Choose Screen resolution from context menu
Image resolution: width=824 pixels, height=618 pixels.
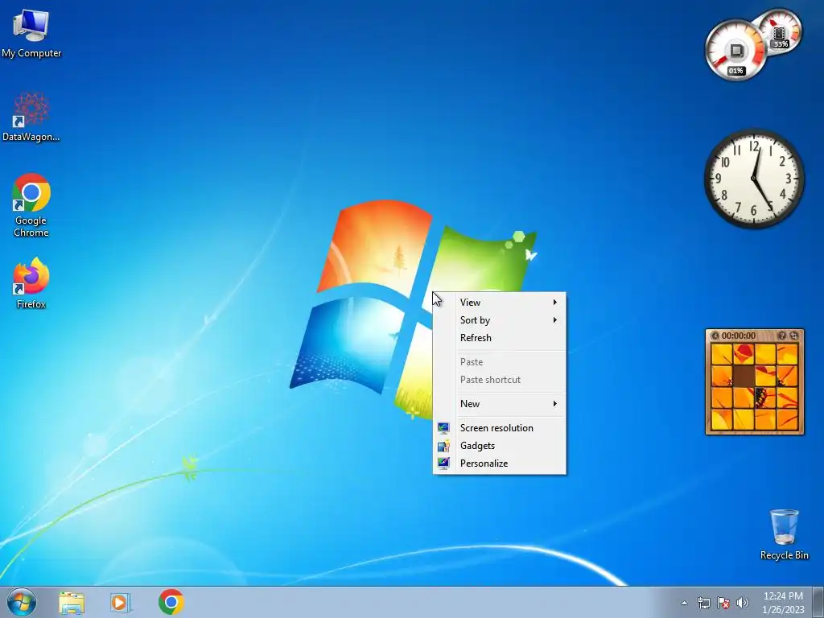[499, 428]
